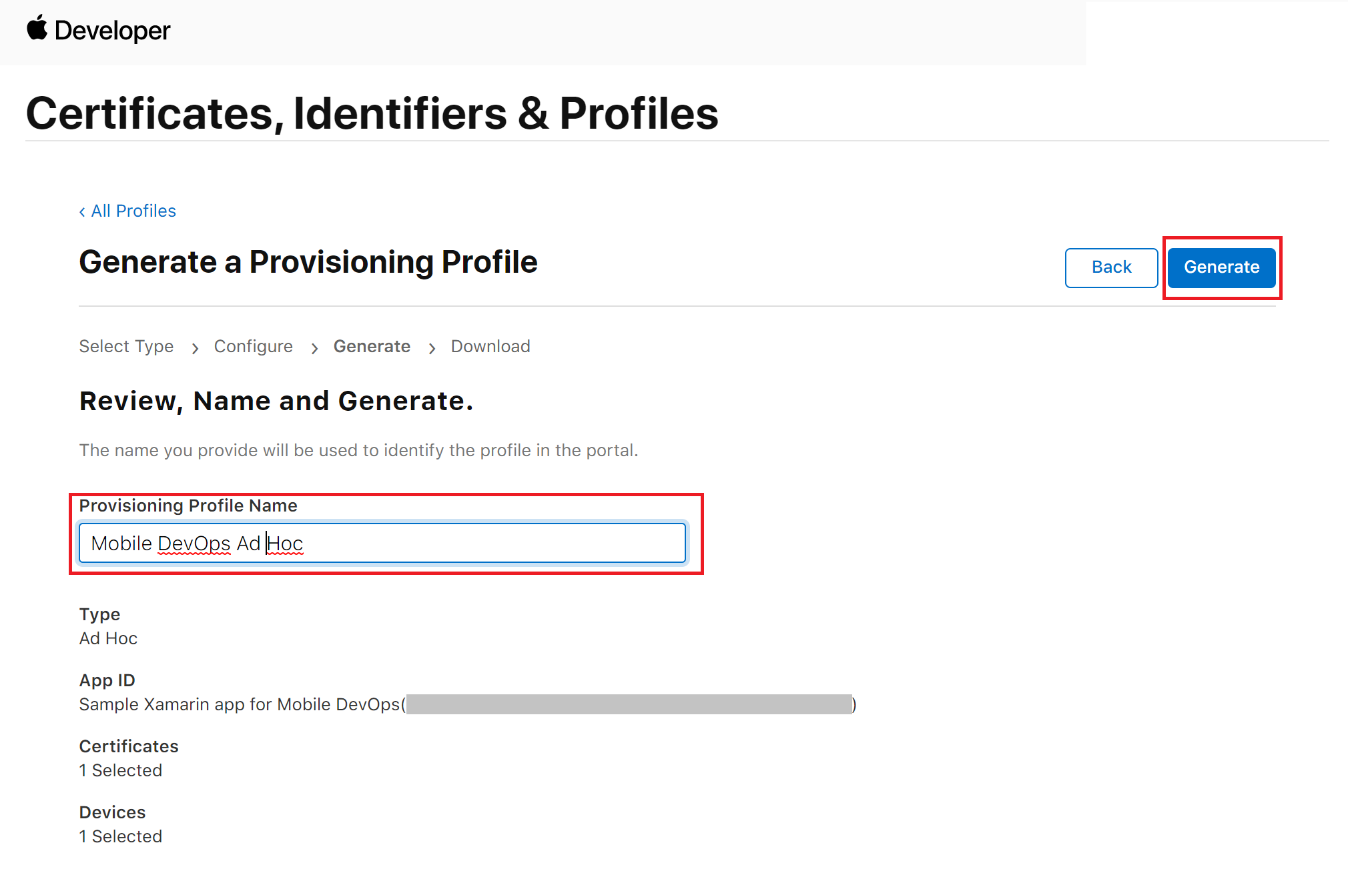Select the Provisioning Profile Name field
1348x873 pixels.
pyautogui.click(x=383, y=543)
